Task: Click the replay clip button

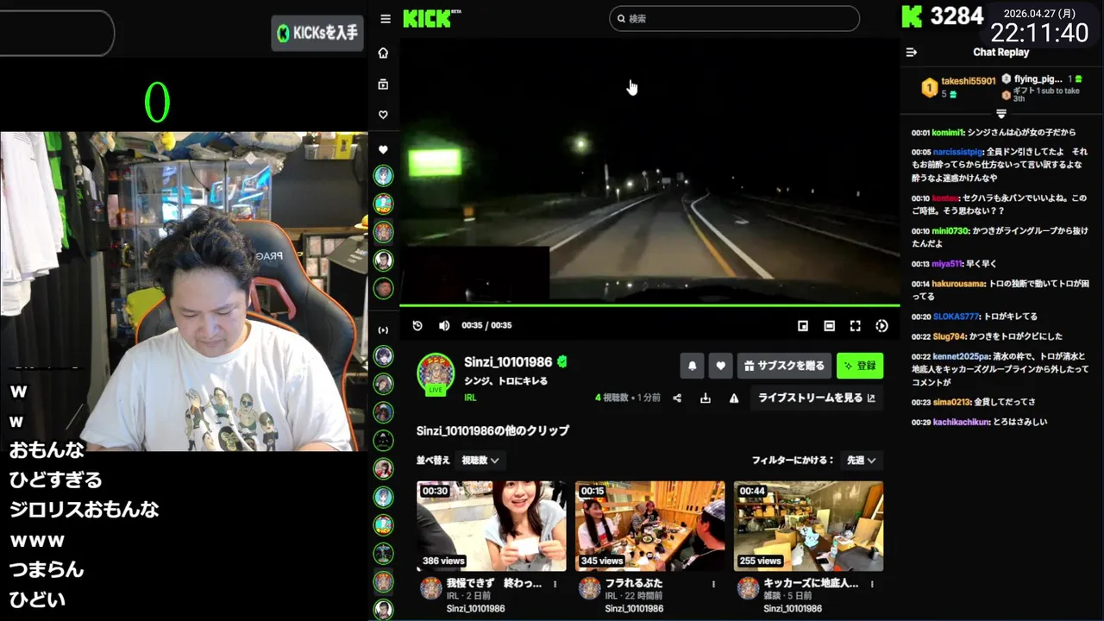Action: pyautogui.click(x=417, y=325)
